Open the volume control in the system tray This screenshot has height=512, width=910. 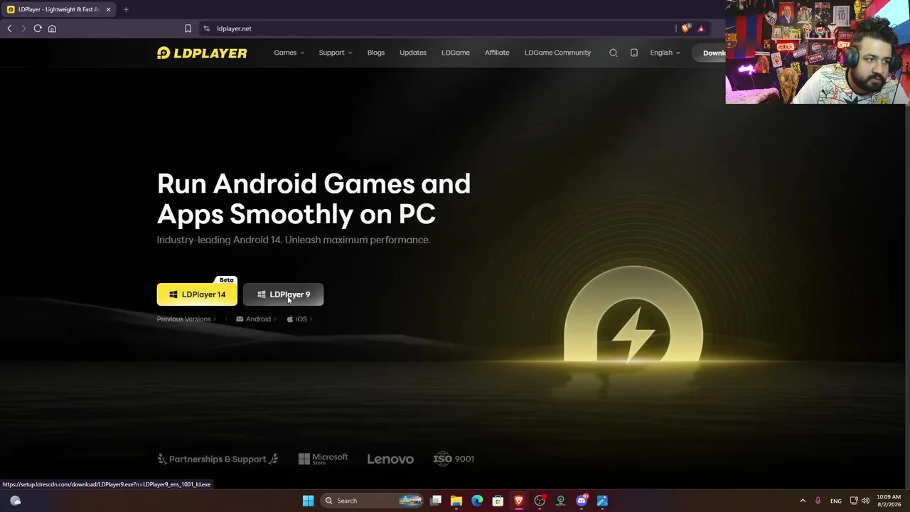(x=866, y=501)
